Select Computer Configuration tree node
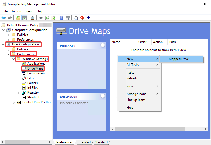The width and height of the screenshot is (211, 145). (30, 30)
